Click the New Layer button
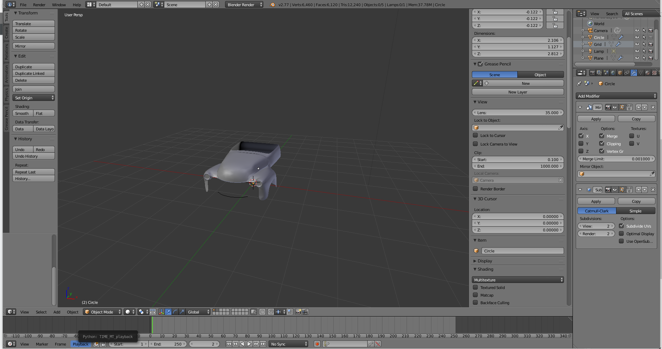Viewport: 662px width, 349px height. (x=518, y=92)
